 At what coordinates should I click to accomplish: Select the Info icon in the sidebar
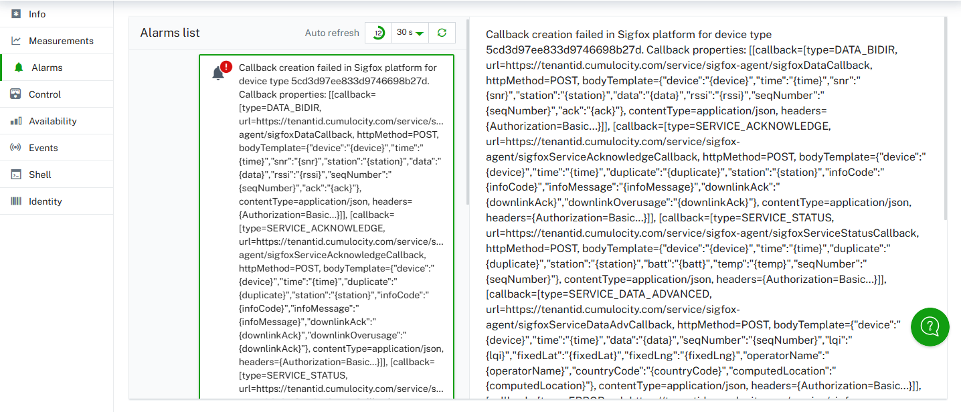16,13
